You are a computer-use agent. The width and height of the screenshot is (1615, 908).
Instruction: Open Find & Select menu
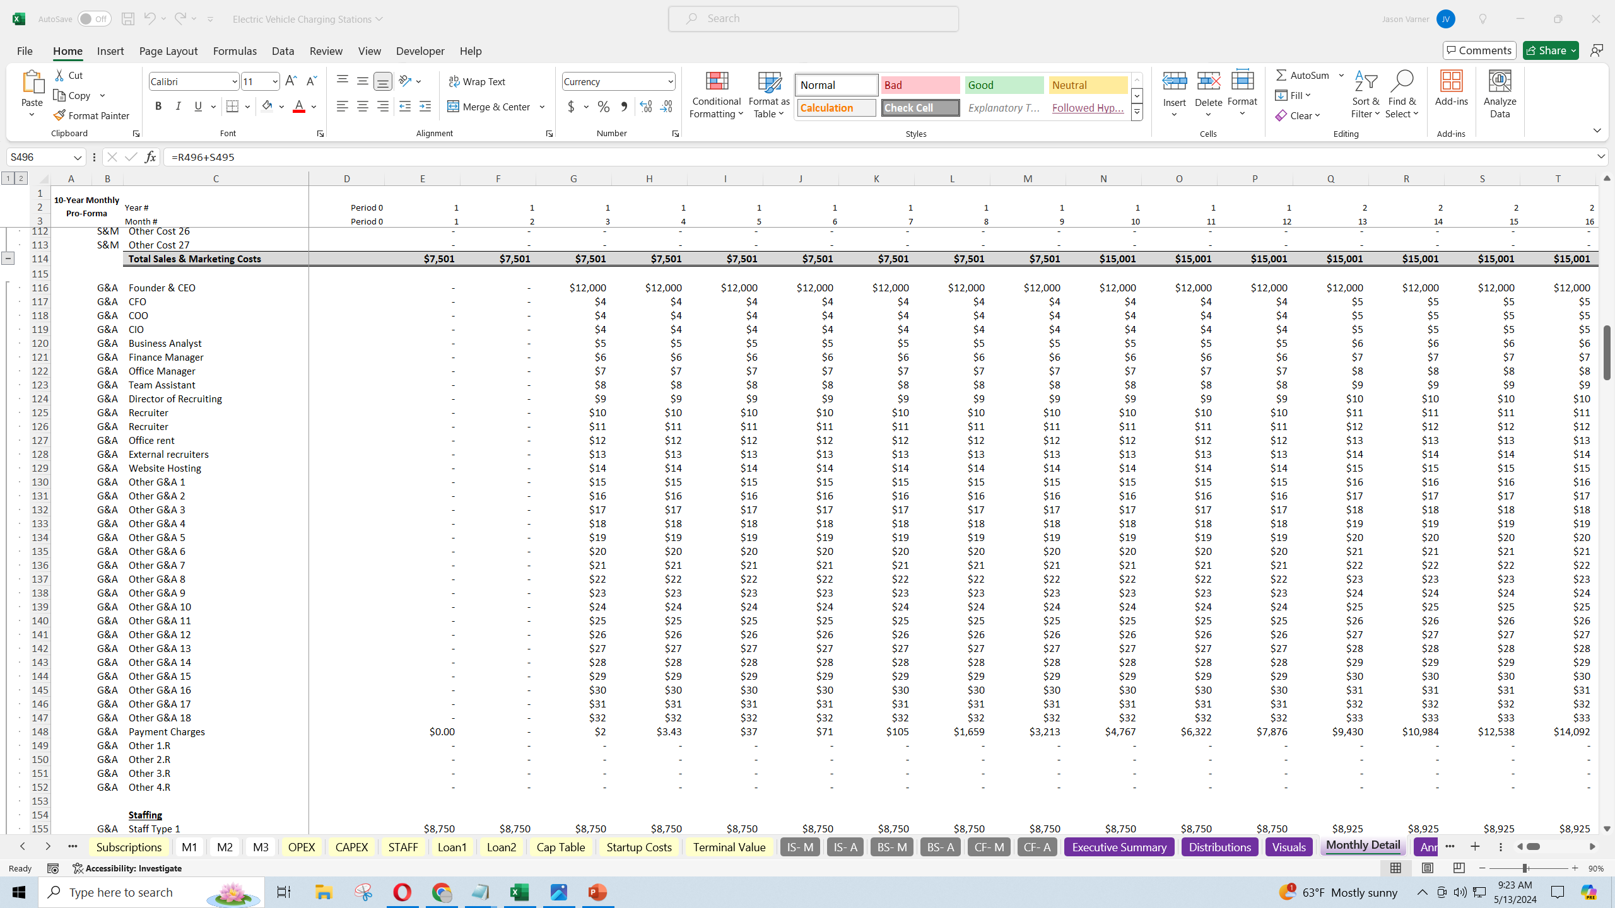[1402, 95]
